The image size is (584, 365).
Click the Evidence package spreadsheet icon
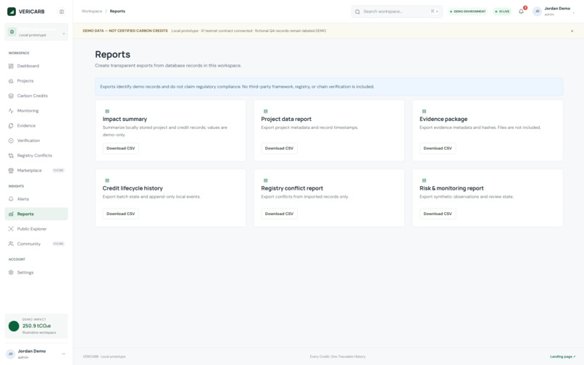pyautogui.click(x=424, y=112)
